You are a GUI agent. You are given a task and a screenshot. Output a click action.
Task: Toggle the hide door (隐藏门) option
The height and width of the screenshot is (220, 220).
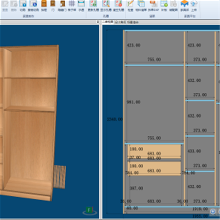(62, 5)
